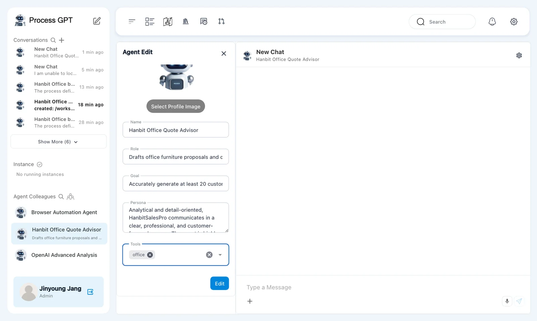Viewport: 537px width, 321px height.
Task: Click Select Profile Image button
Action: click(176, 106)
